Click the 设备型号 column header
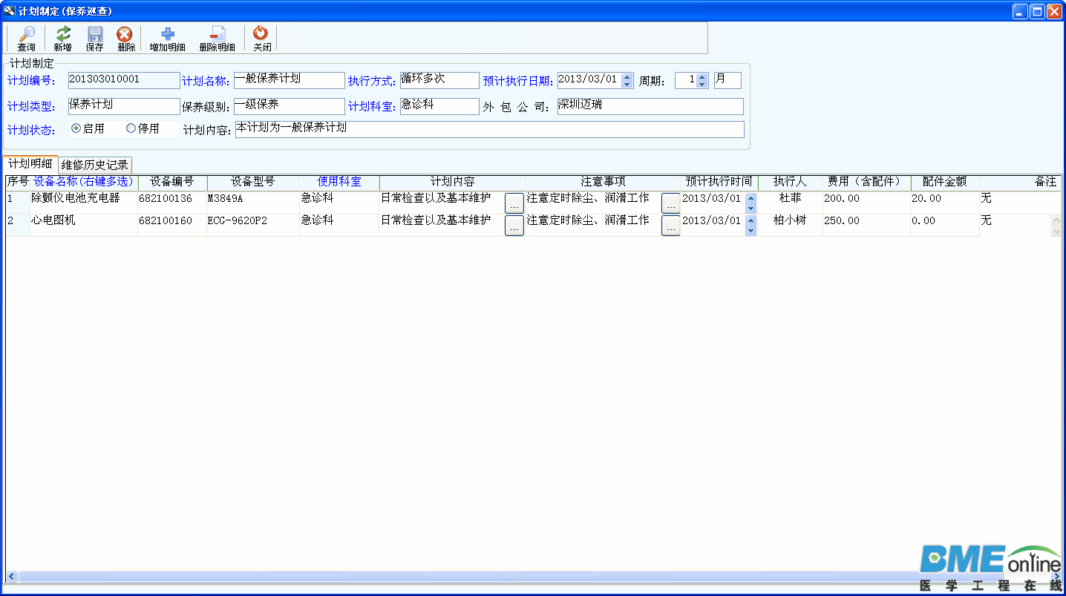1066x596 pixels. tap(253, 182)
